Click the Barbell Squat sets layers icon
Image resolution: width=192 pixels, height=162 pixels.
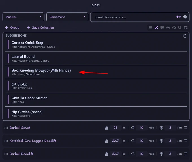coord(162,128)
